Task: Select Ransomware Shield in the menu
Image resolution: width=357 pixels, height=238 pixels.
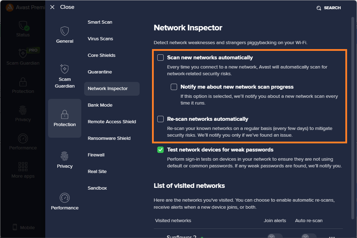Action: tap(109, 138)
